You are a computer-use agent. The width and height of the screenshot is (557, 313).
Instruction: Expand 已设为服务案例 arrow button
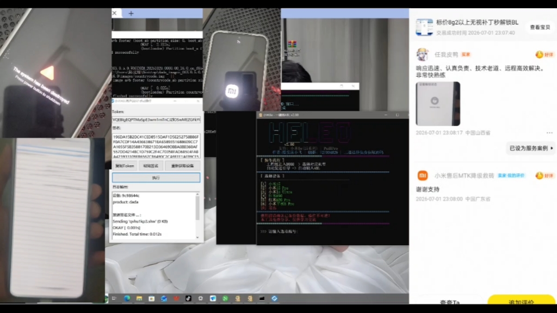pyautogui.click(x=531, y=148)
